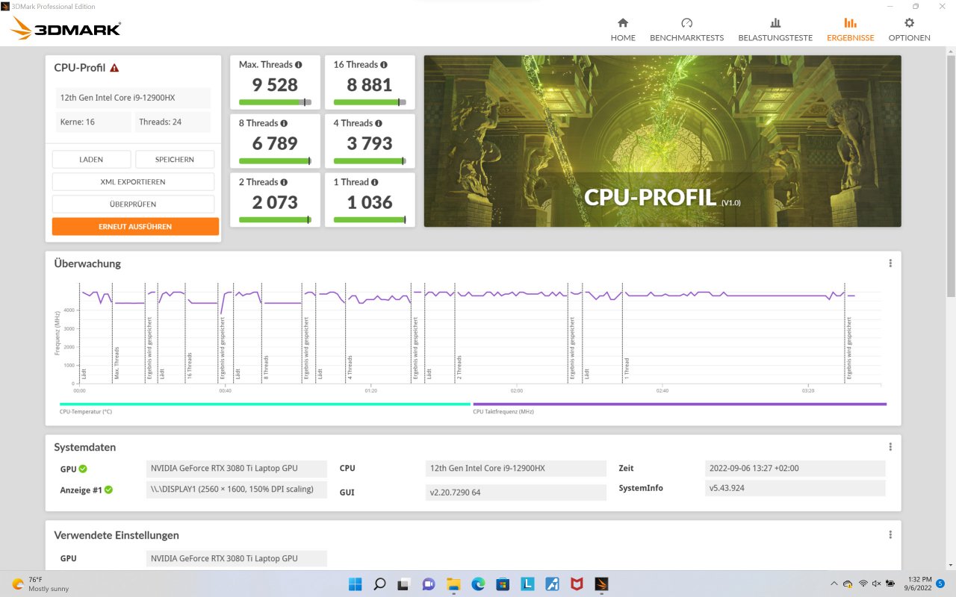The width and height of the screenshot is (956, 597).
Task: Click ERNEUT AUSFÜHREN to rerun benchmark
Action: tap(135, 227)
